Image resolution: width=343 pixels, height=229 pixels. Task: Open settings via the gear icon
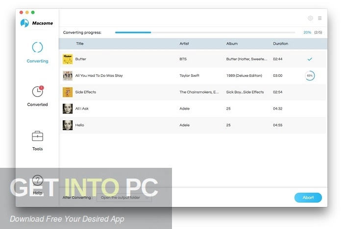(x=310, y=18)
